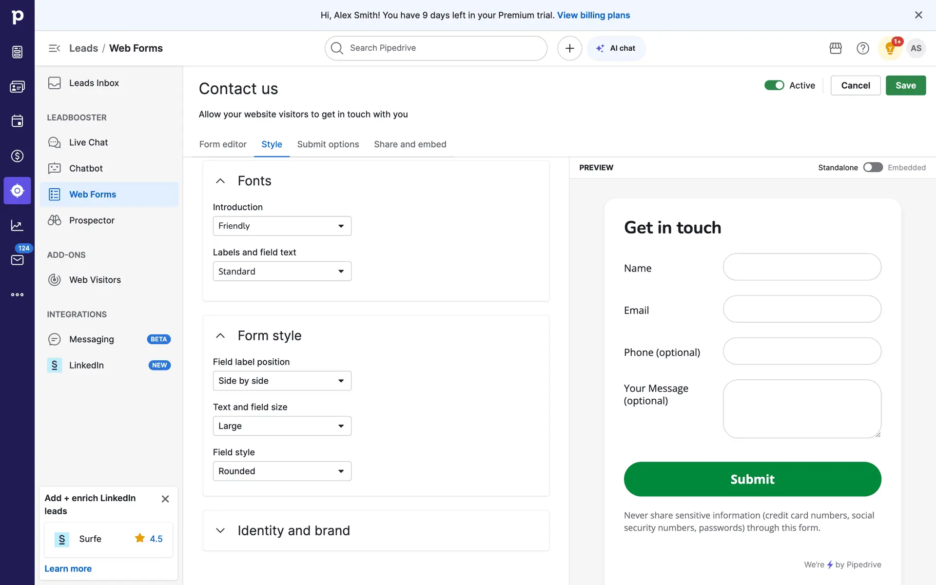Click the help question mark icon
Screen dimensions: 936x585
pyautogui.click(x=862, y=48)
